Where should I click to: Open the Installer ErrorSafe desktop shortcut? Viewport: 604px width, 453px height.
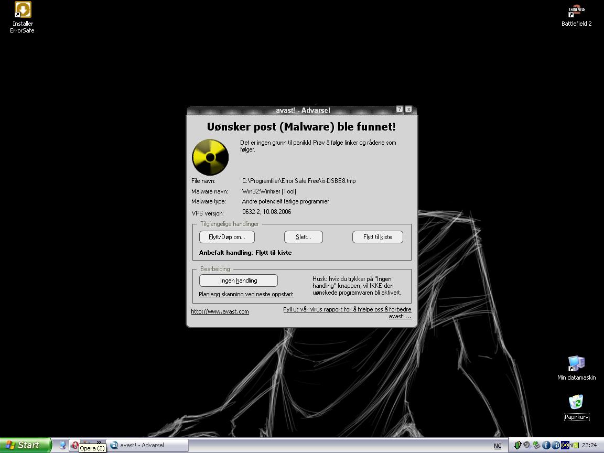click(23, 17)
